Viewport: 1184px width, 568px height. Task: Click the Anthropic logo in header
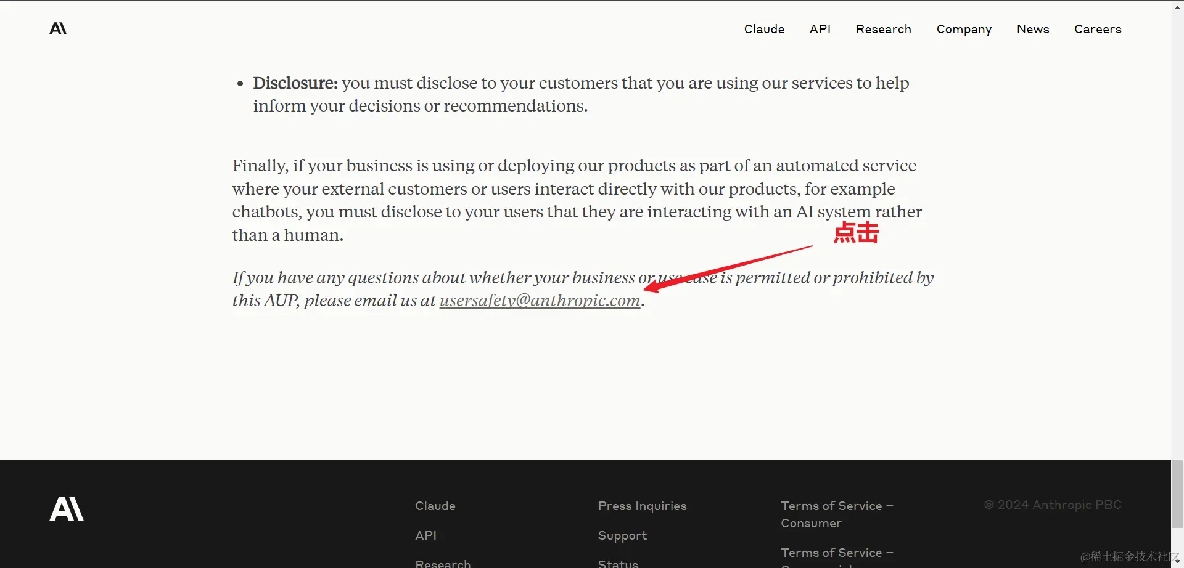point(58,28)
